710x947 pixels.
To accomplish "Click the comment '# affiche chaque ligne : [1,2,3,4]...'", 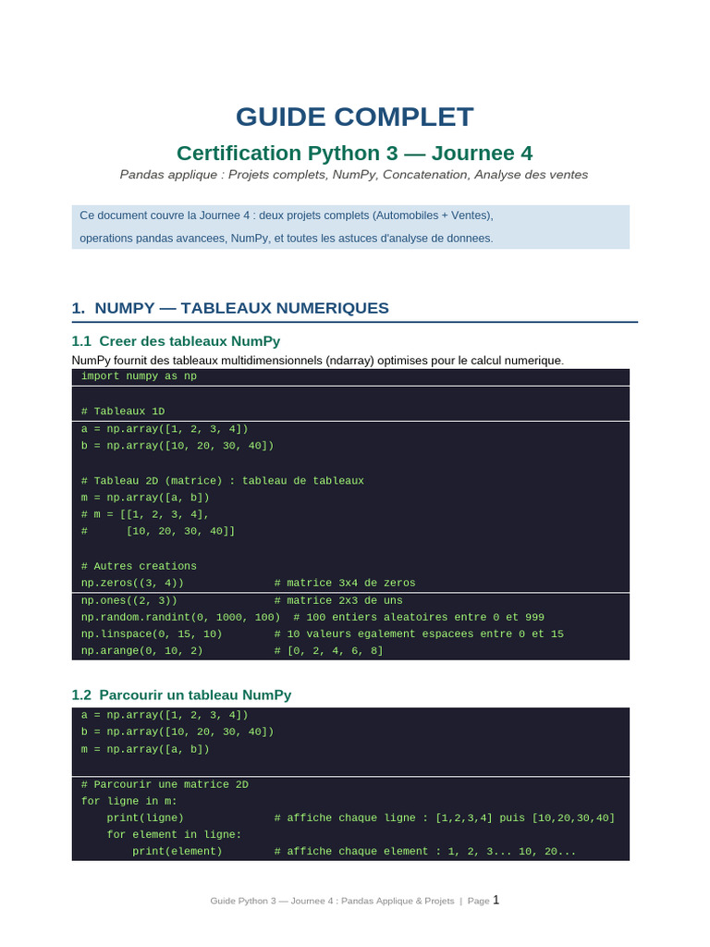I will point(445,818).
